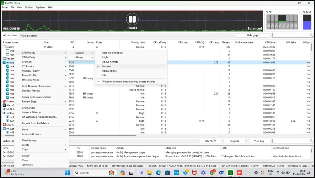Click the % RAM usage meter
This screenshot has width=315, height=178.
click(x=307, y=22)
